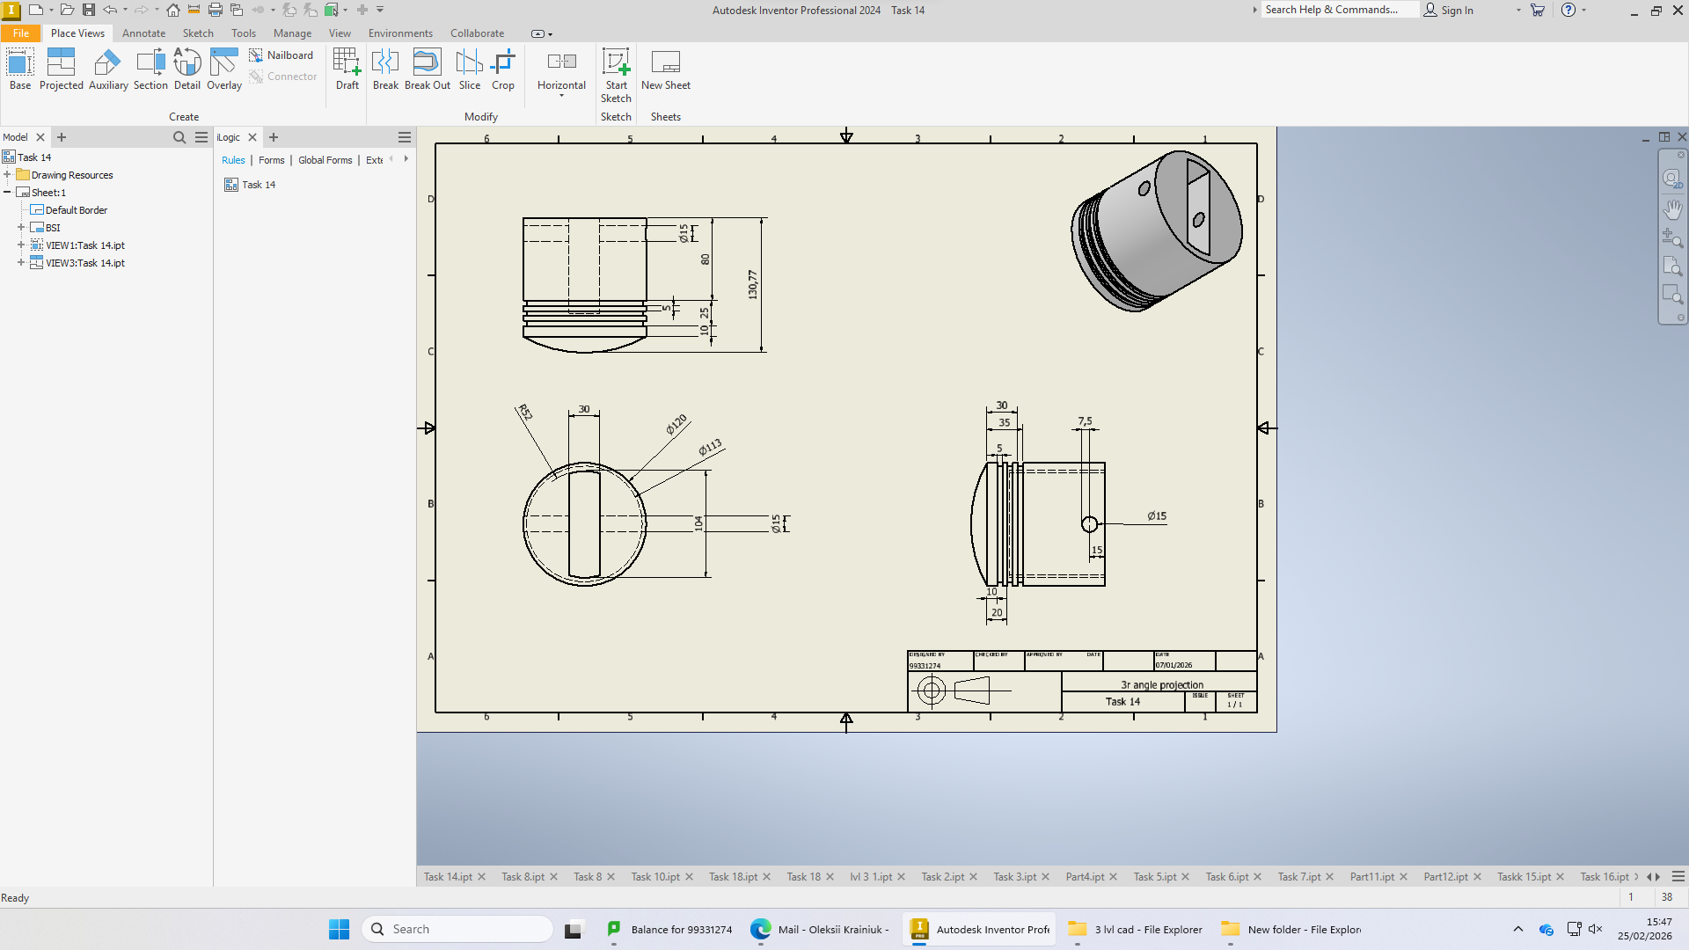Select the Overlay view tool

tap(224, 69)
